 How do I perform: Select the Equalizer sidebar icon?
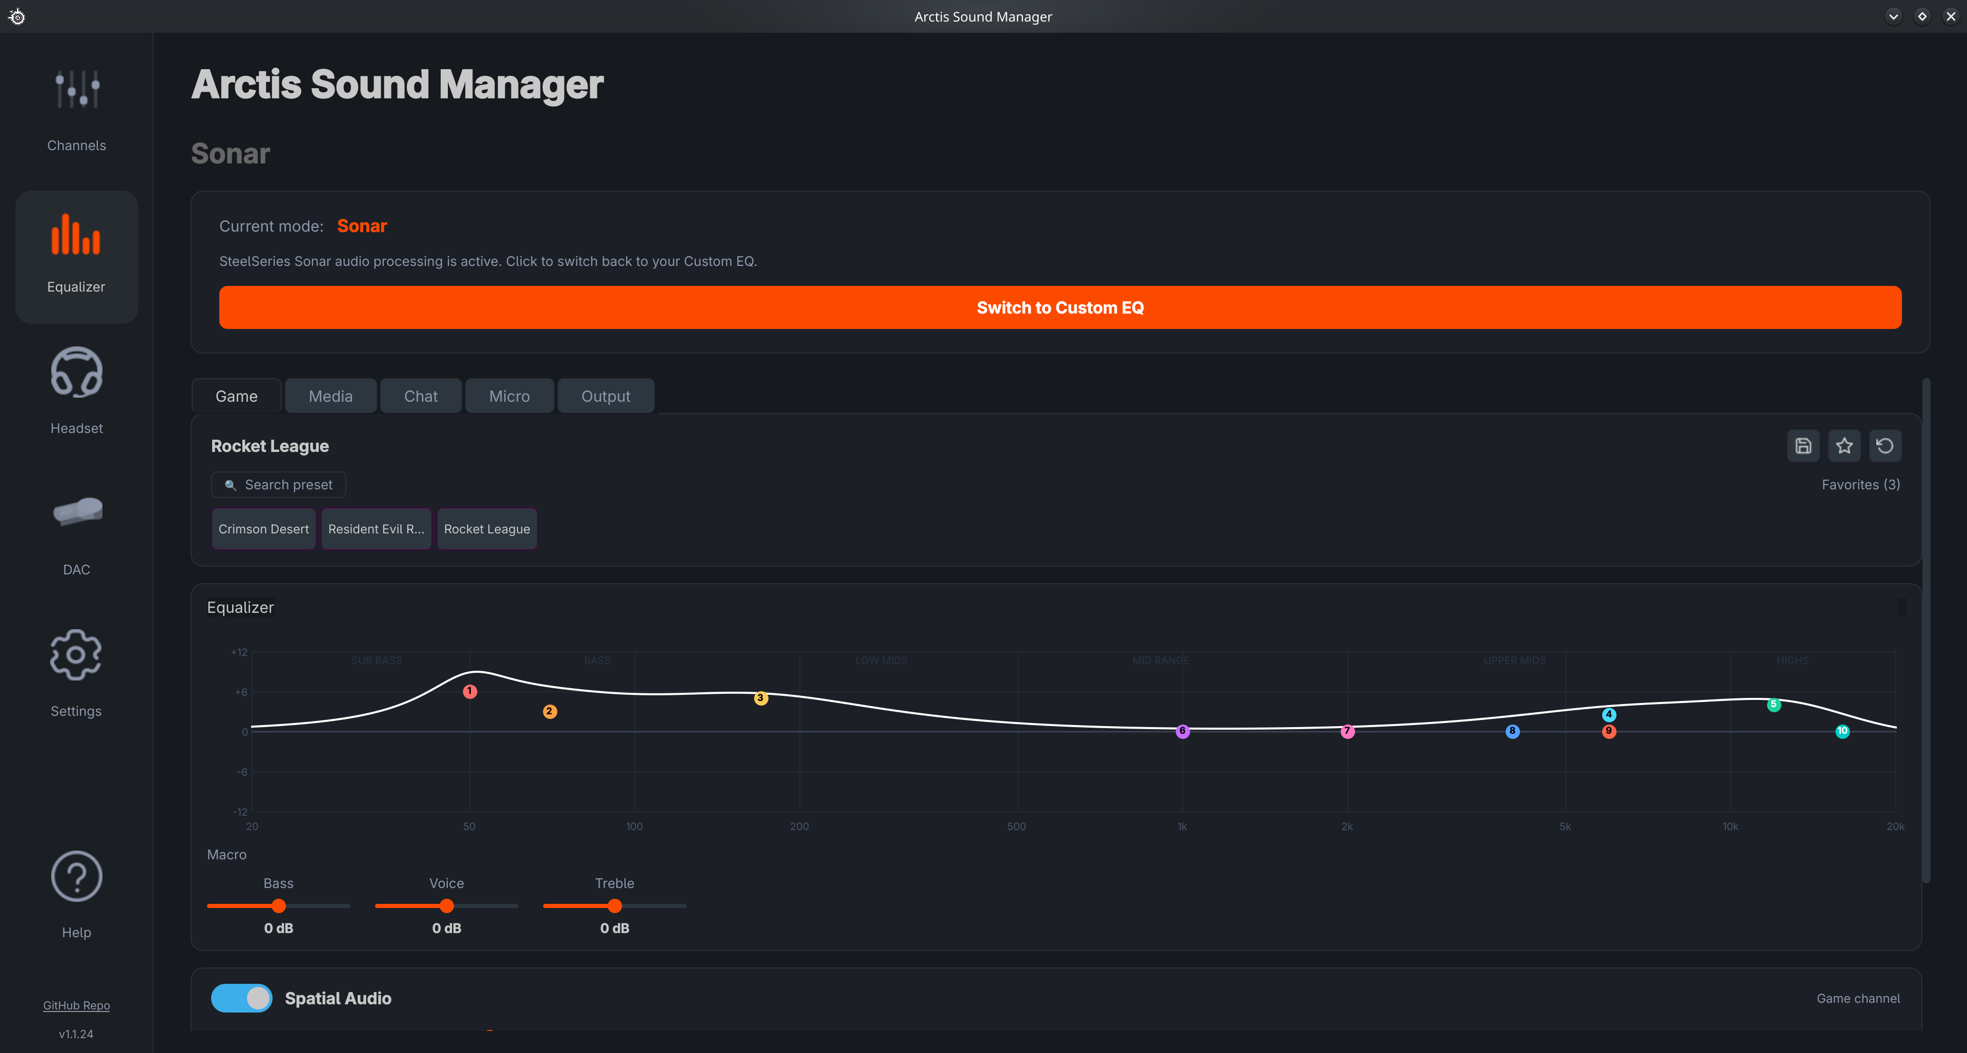pos(76,234)
